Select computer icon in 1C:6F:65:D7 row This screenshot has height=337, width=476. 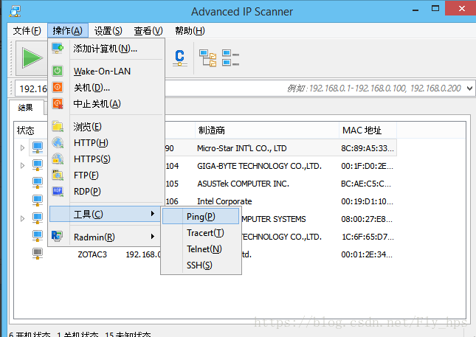(x=38, y=236)
